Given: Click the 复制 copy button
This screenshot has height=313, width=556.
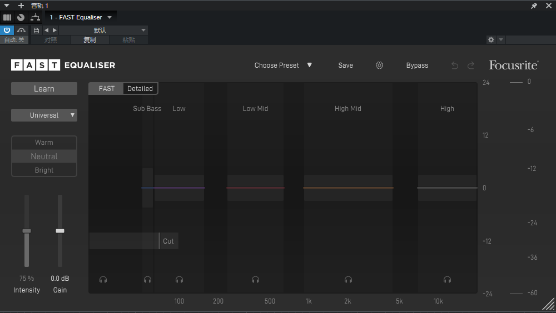Looking at the screenshot, I should [x=90, y=39].
